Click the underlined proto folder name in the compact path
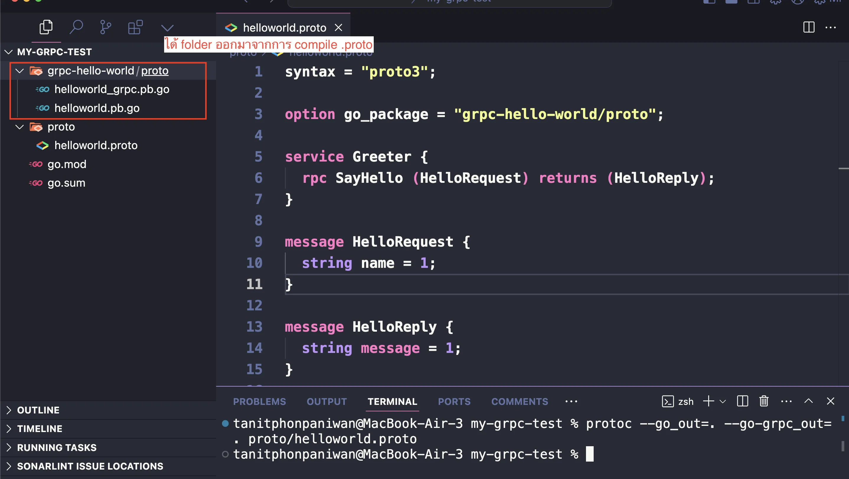Viewport: 849px width, 479px height. click(155, 71)
